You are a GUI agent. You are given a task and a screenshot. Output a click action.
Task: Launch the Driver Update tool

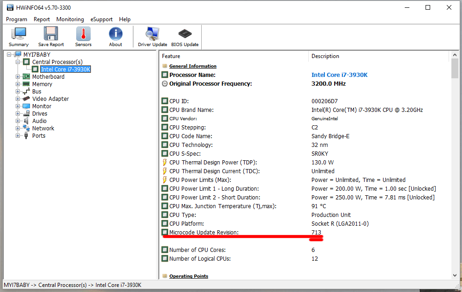click(152, 36)
